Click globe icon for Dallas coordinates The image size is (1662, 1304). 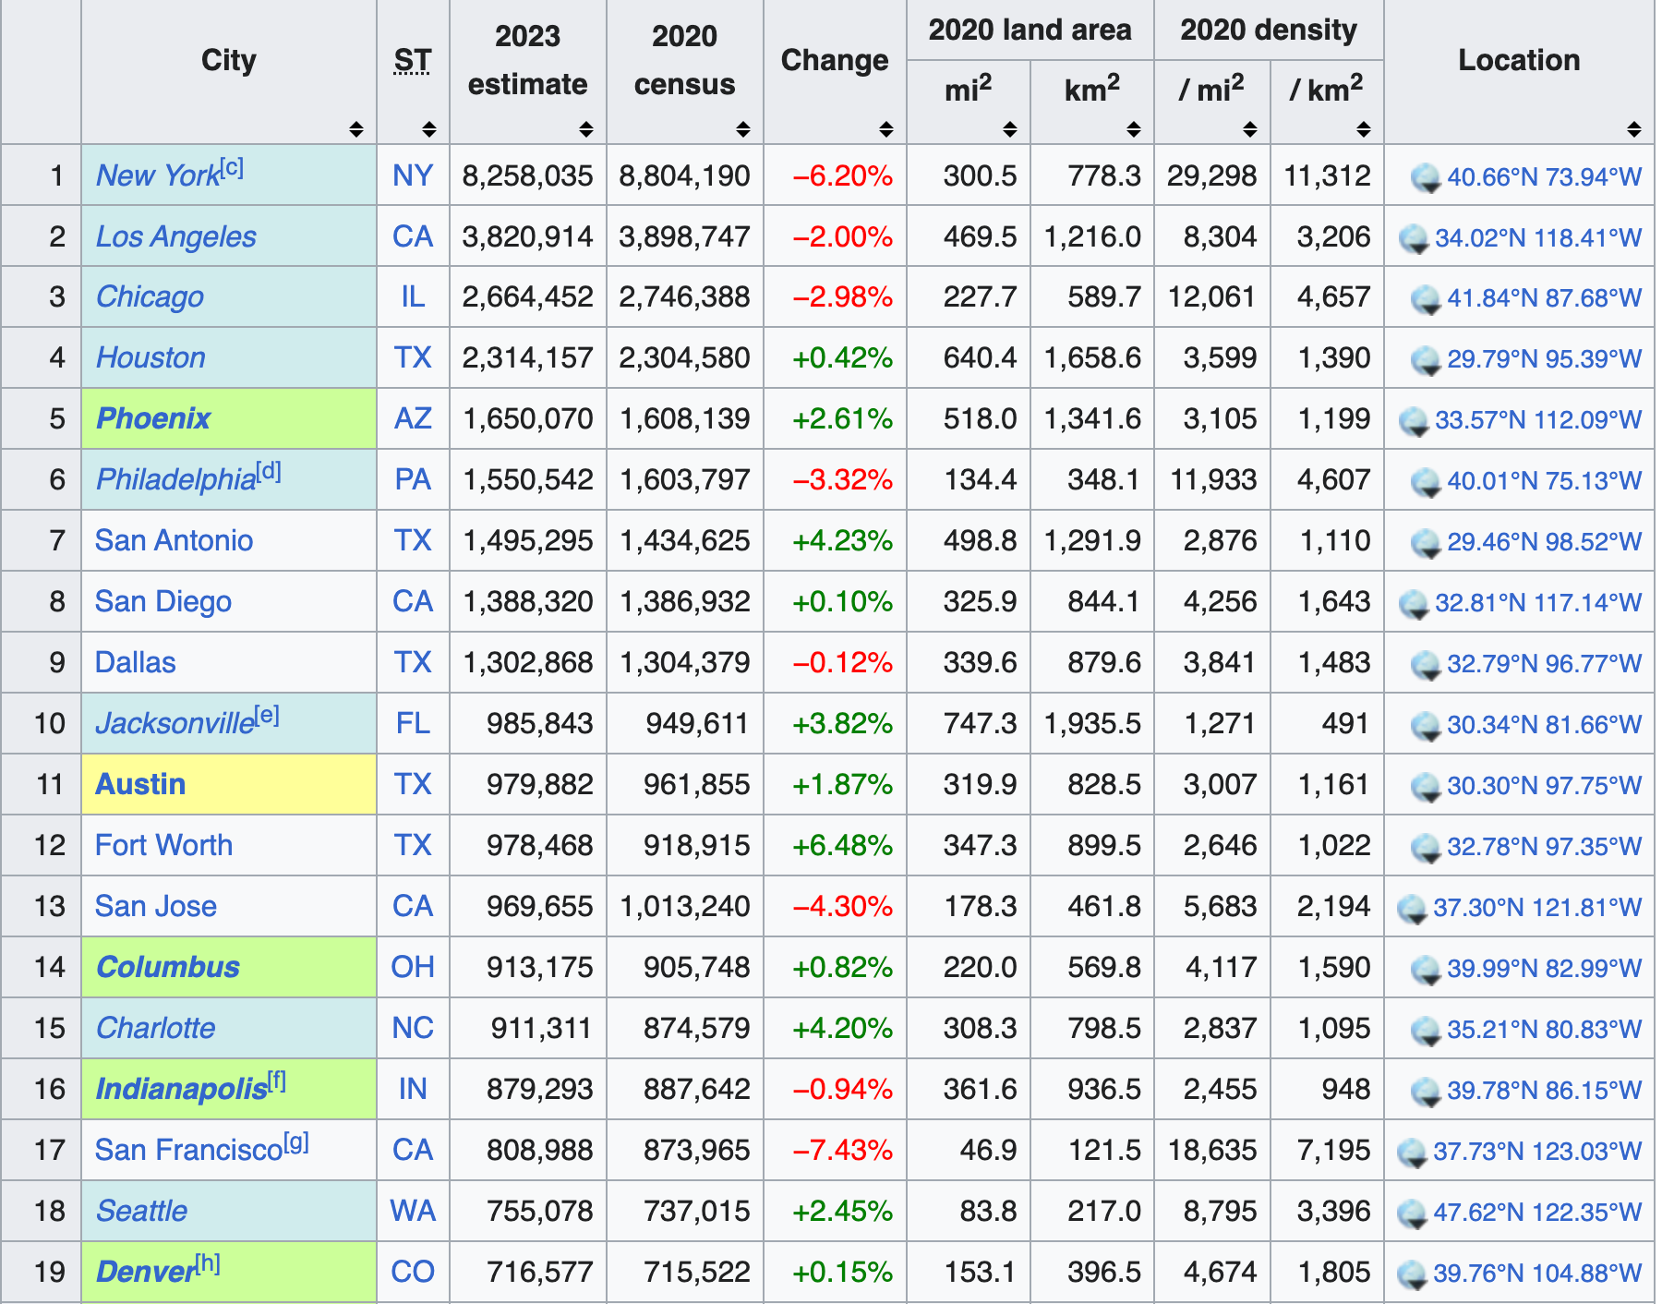[1427, 665]
